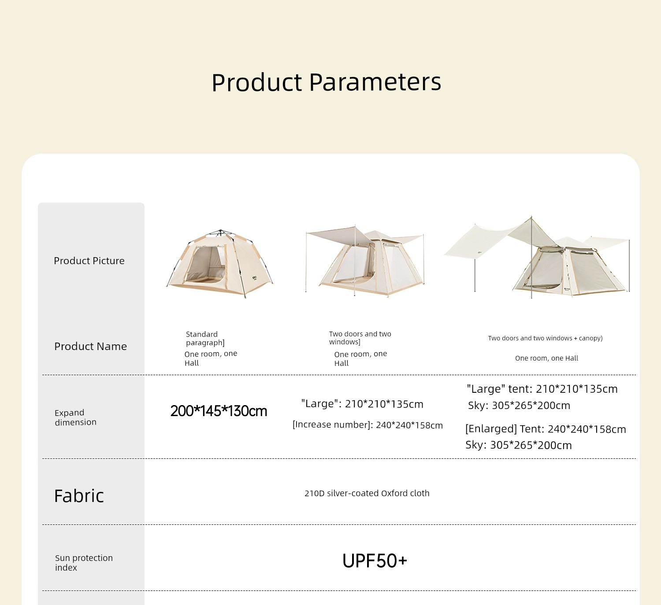Select the Expand dimension row label

click(75, 417)
